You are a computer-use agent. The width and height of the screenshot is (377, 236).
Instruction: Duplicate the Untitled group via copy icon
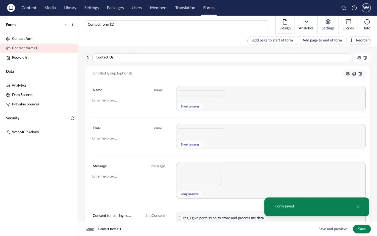click(354, 74)
